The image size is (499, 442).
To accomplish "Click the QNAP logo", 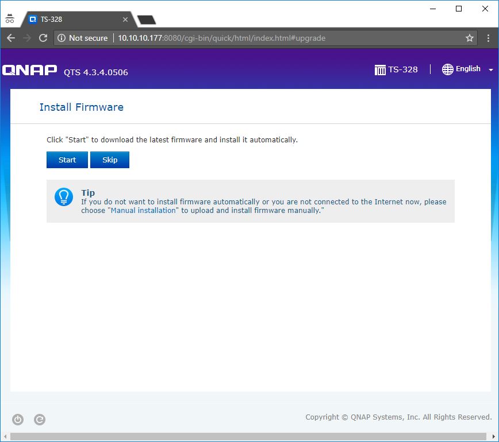I will (29, 70).
